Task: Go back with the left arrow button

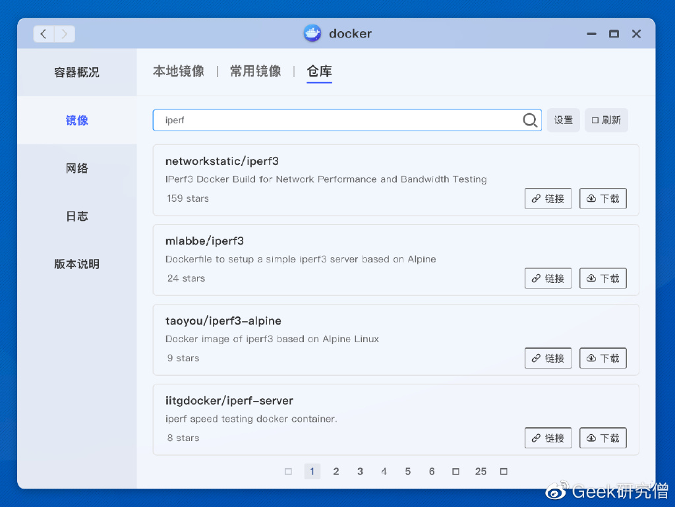Action: (x=44, y=34)
